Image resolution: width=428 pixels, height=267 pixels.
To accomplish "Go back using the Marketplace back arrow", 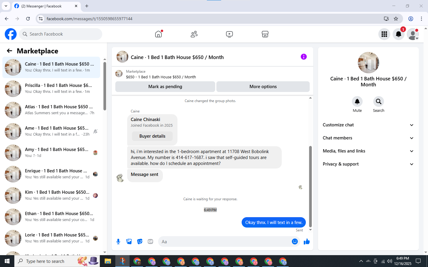I will [10, 51].
